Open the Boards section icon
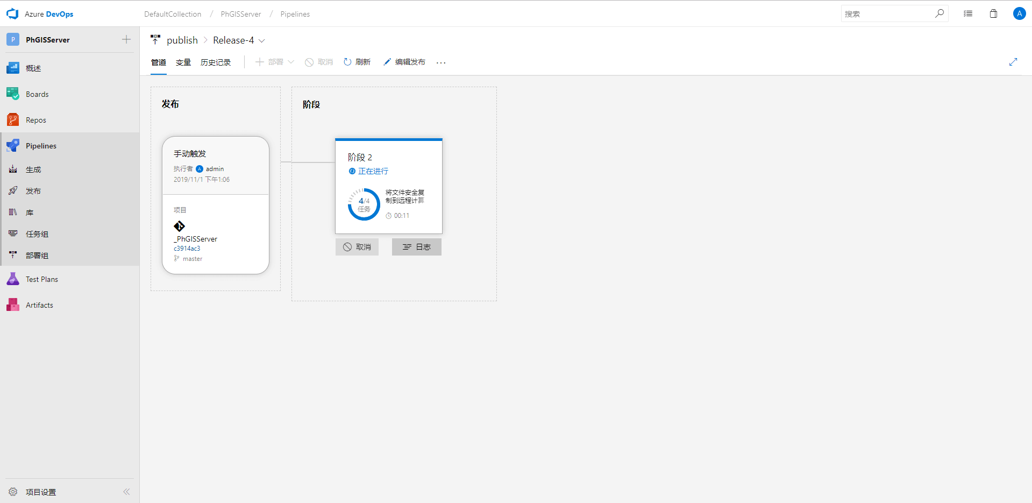 pos(13,94)
